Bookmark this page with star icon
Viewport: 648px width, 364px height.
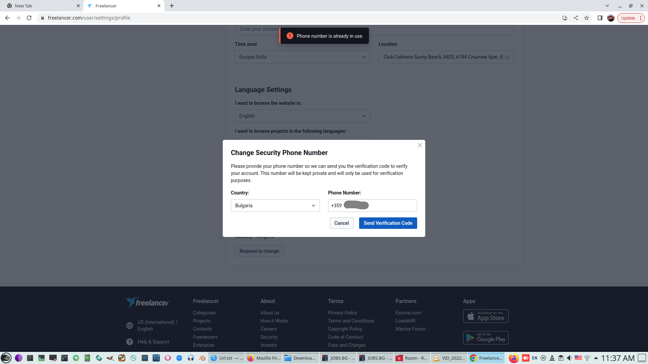point(587,18)
